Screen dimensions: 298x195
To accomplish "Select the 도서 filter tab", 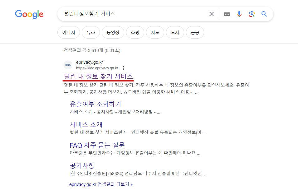I will pos(175,32).
